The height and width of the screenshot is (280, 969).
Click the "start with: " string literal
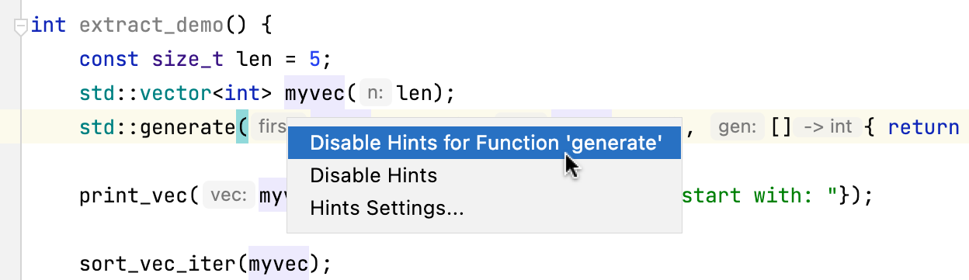(759, 195)
